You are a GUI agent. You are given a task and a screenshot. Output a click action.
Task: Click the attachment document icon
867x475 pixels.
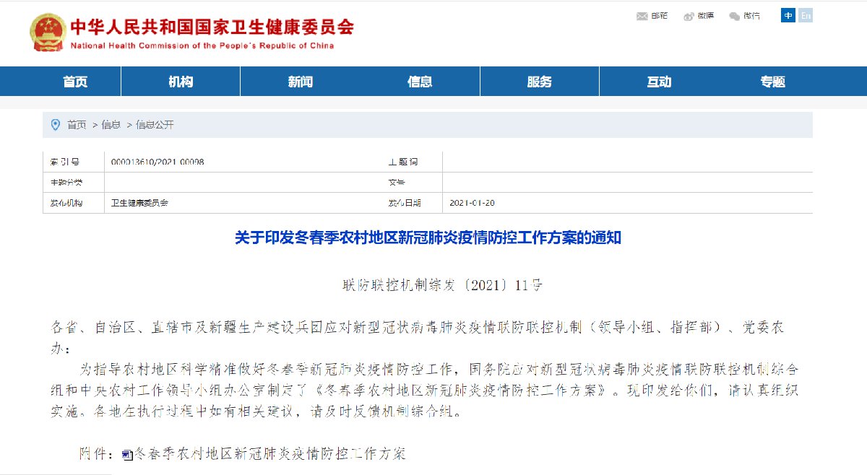point(126,455)
